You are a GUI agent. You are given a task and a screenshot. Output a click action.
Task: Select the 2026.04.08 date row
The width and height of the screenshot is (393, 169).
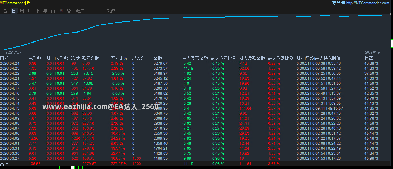pyautogui.click(x=9, y=123)
